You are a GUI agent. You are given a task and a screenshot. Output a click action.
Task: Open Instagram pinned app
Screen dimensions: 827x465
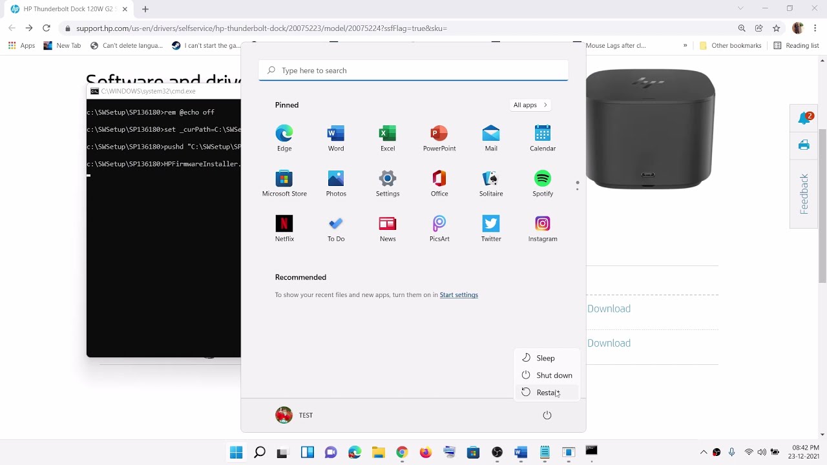[543, 229]
